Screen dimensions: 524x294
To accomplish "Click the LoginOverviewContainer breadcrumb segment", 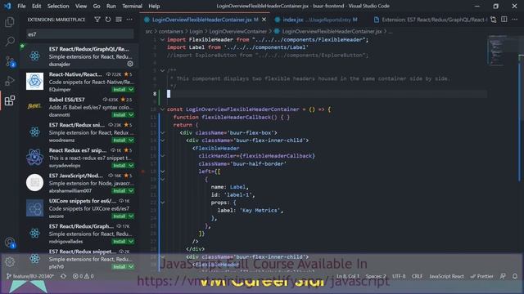I will pos(238,31).
